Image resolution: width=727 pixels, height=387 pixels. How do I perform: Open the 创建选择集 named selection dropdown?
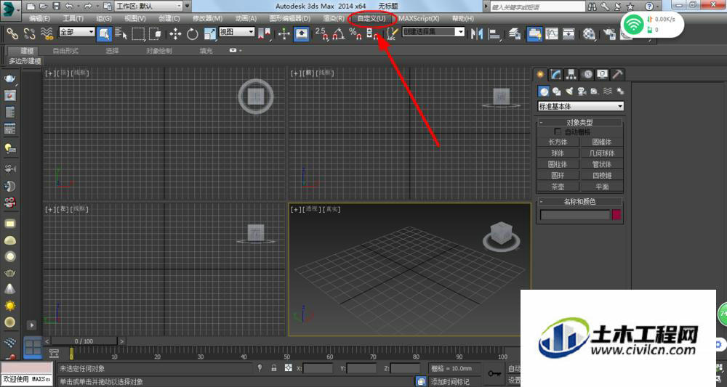(433, 32)
